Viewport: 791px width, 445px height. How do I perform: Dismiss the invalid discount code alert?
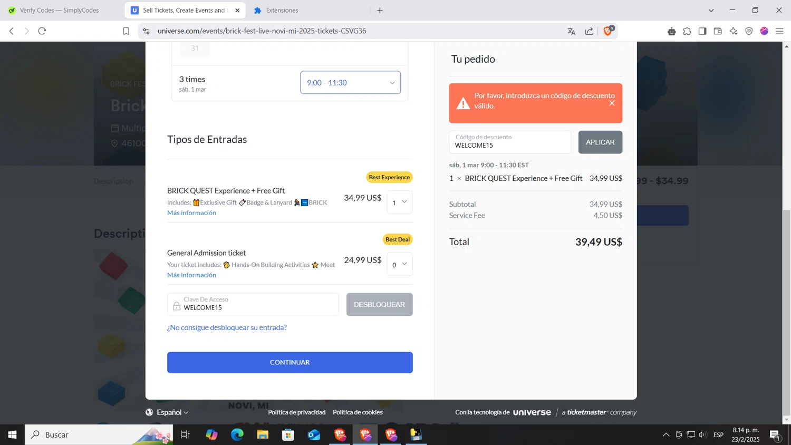[612, 103]
